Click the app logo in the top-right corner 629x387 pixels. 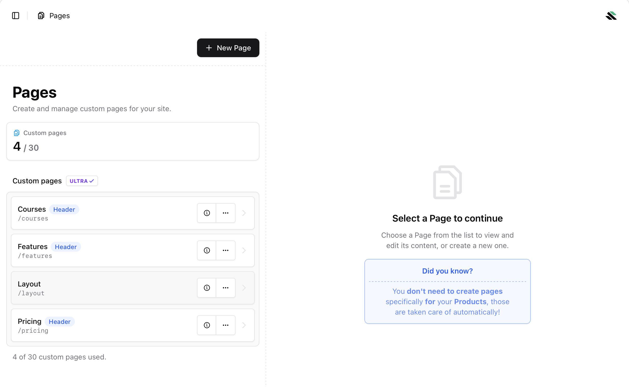[x=611, y=16]
